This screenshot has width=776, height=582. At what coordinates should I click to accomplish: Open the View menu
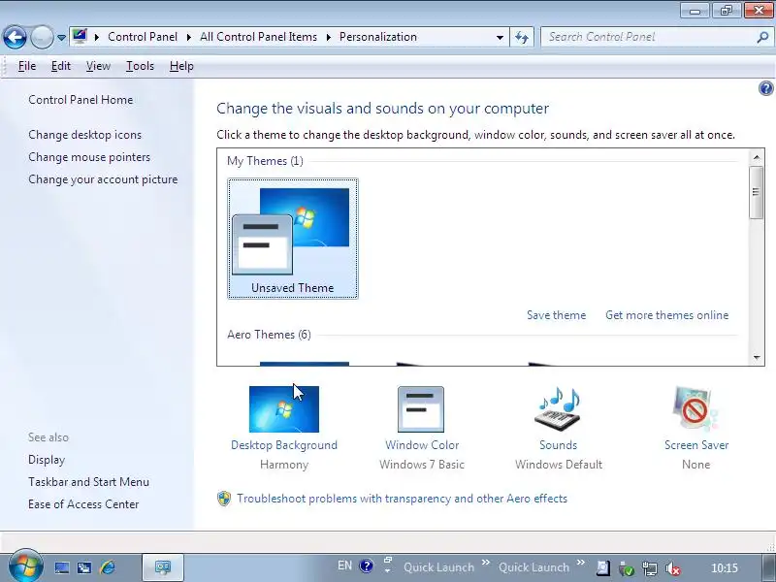point(98,66)
